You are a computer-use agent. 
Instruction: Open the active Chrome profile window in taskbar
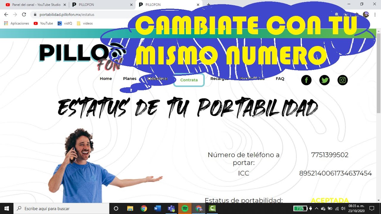(x=199, y=208)
